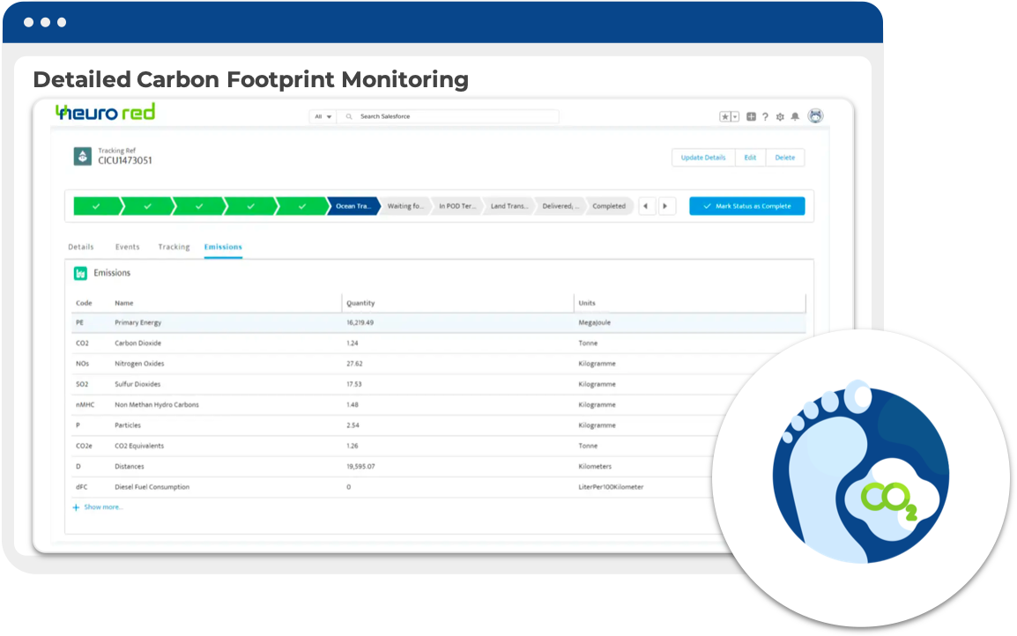
Task: Select the Land Trans... path stage
Action: pyautogui.click(x=508, y=206)
